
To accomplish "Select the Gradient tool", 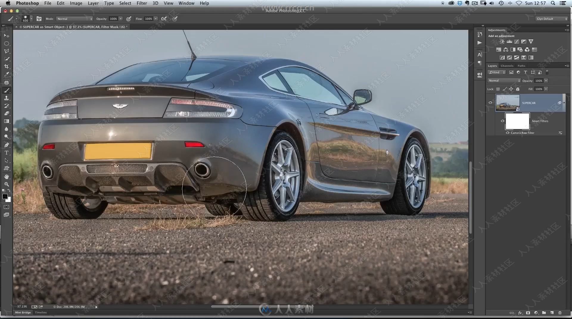I will pyautogui.click(x=6, y=121).
